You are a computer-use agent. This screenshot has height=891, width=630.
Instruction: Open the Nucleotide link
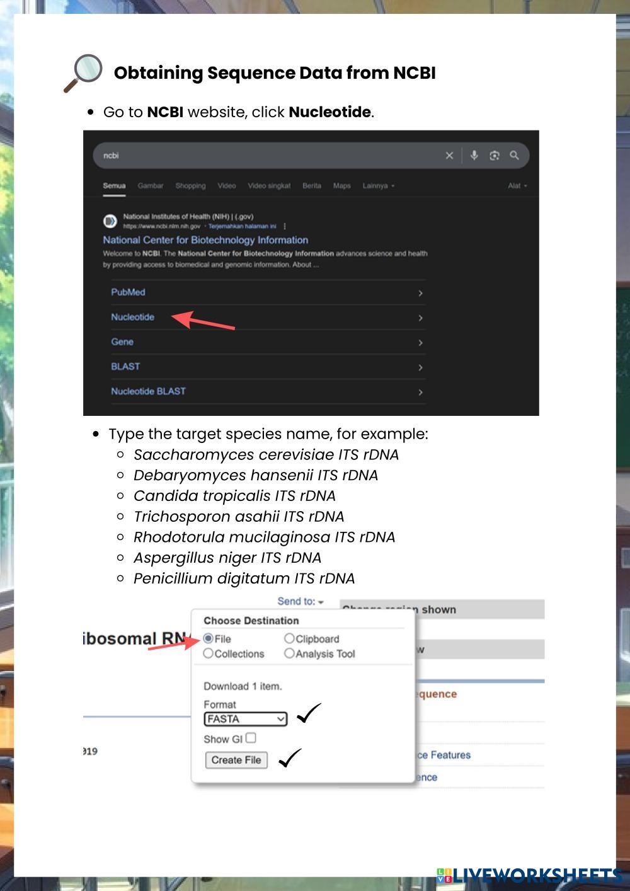click(133, 317)
